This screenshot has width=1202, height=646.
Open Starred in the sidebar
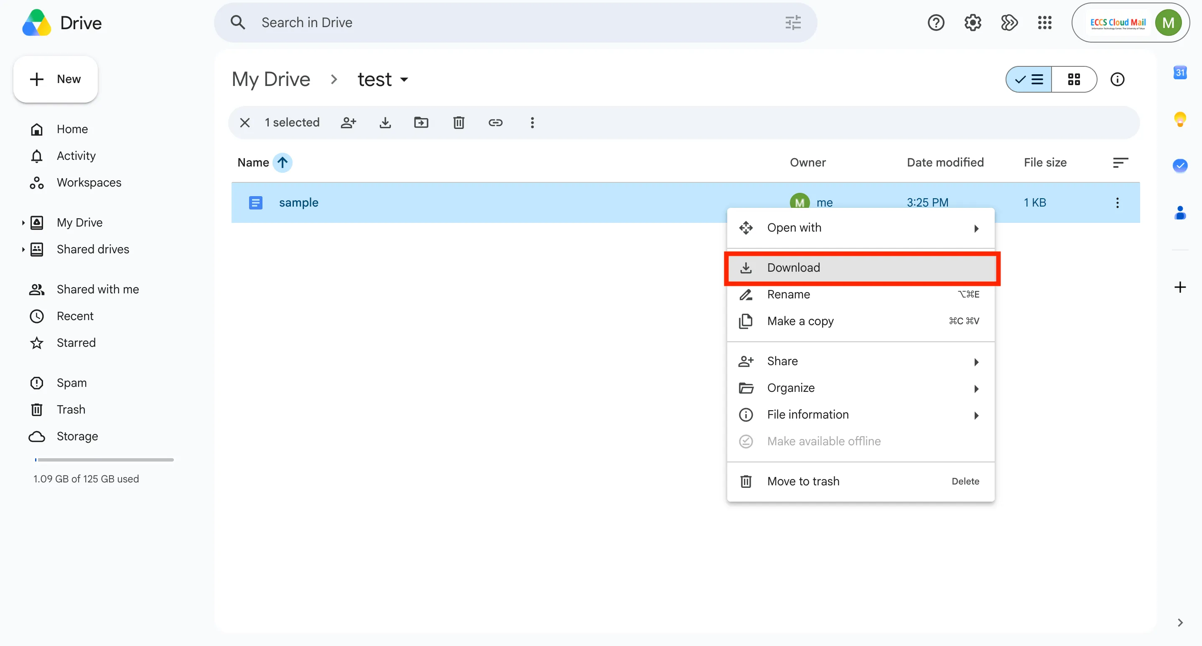coord(76,343)
